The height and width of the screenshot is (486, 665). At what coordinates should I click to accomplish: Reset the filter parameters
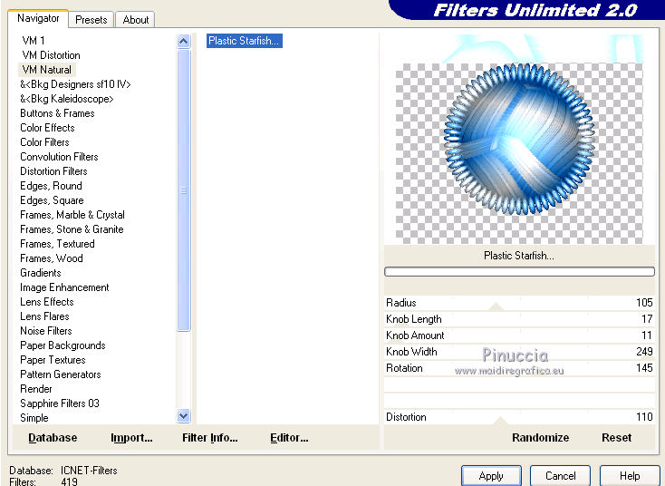click(x=616, y=438)
